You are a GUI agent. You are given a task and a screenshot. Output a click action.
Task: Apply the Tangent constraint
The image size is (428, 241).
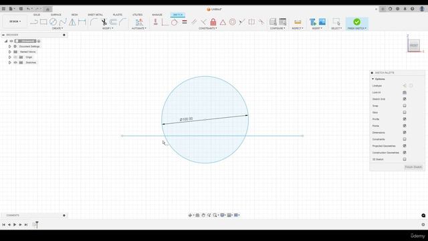174,22
